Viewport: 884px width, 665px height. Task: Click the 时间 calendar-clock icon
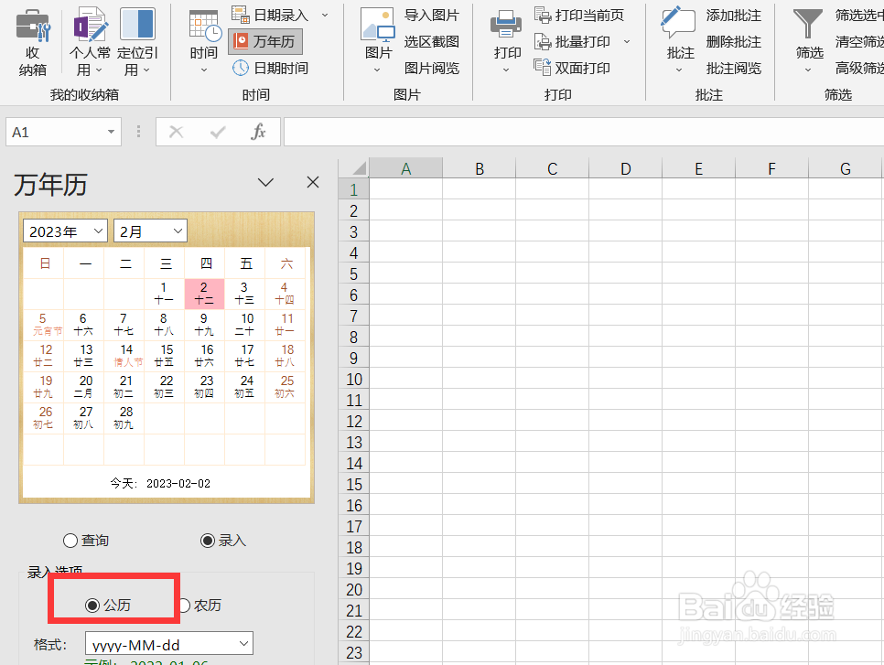[204, 26]
